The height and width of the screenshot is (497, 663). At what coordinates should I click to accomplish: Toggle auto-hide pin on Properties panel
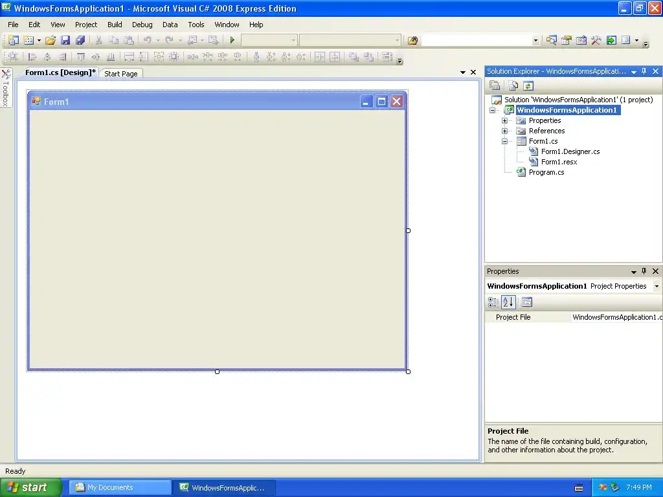tap(644, 271)
